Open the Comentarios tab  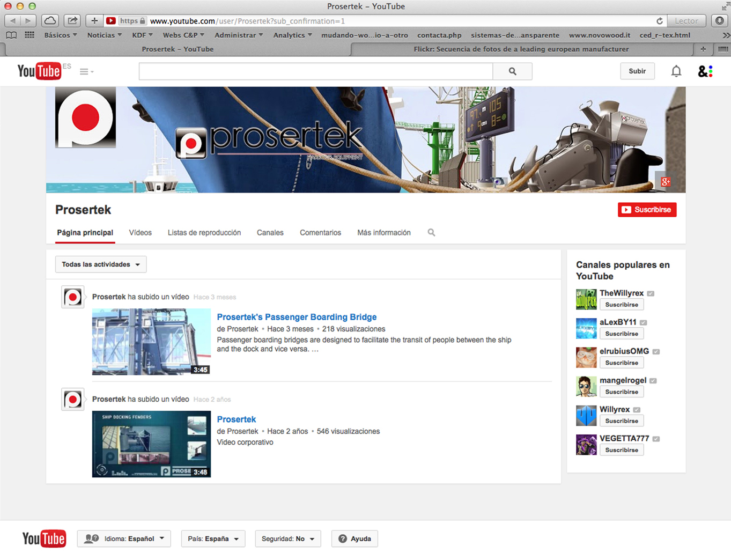click(x=320, y=233)
